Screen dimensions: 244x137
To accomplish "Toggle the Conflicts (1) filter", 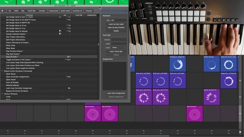I will tap(77, 11).
